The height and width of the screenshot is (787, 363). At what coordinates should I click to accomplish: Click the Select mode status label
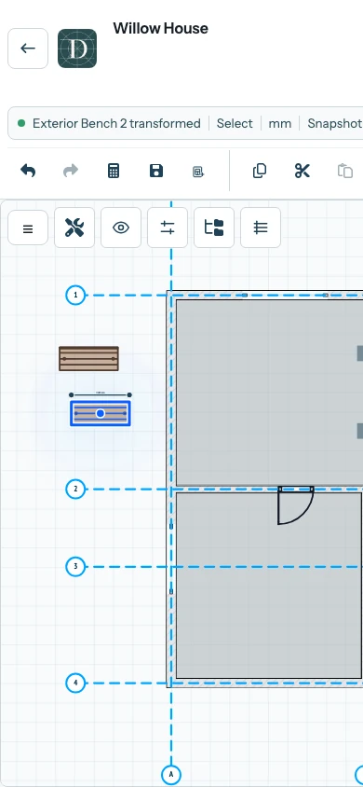coord(235,123)
